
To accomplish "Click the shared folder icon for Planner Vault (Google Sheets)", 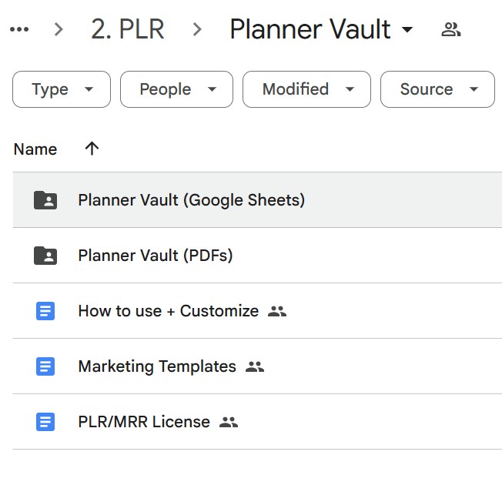I will (x=45, y=200).
